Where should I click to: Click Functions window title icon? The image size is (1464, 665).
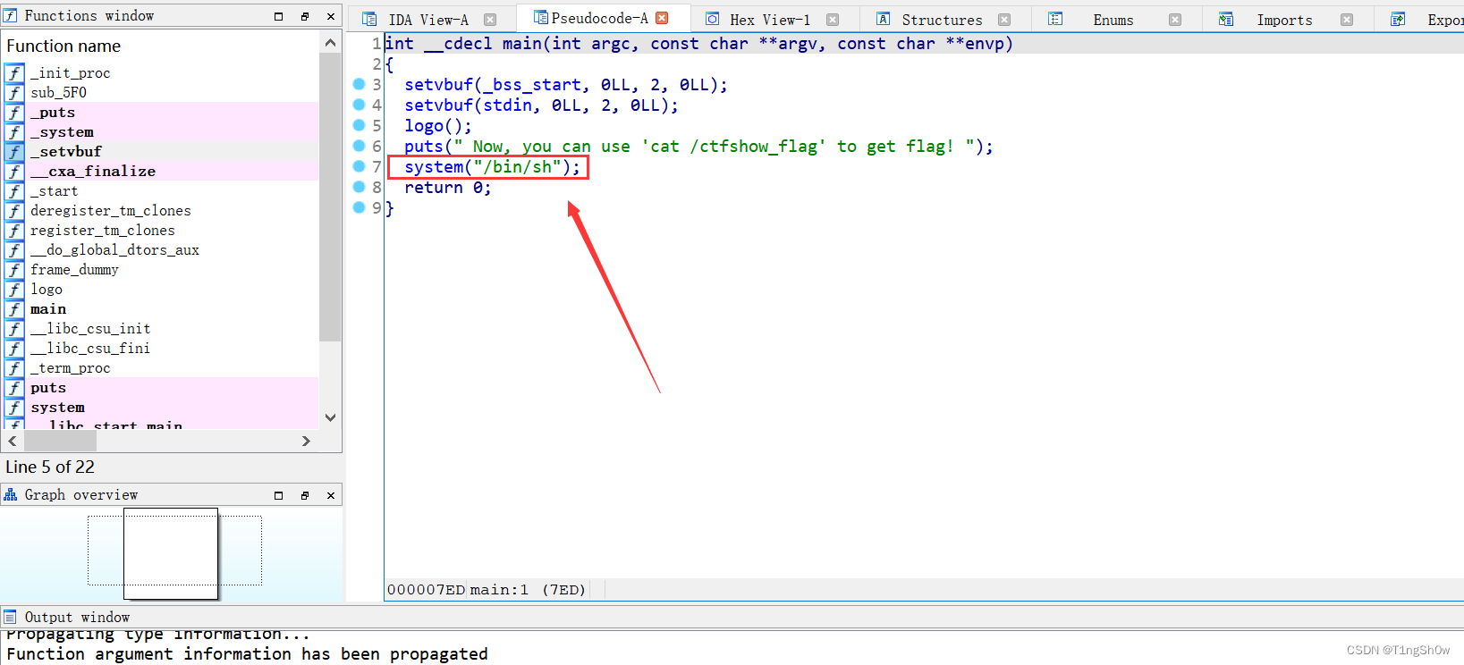(x=11, y=16)
